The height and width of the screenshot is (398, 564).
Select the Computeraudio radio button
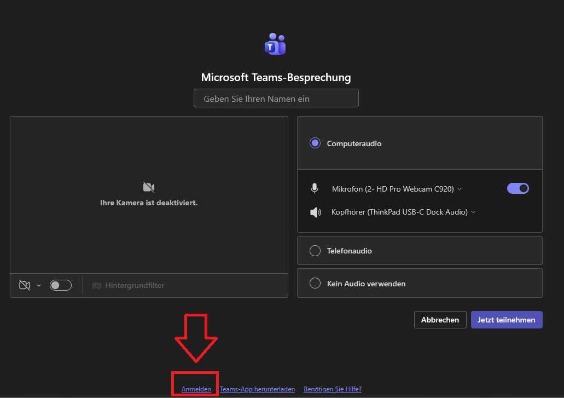[315, 143]
